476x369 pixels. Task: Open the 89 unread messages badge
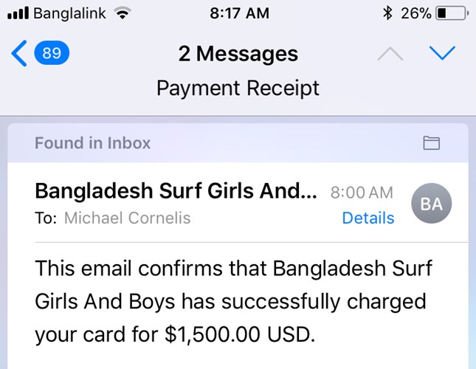click(52, 53)
